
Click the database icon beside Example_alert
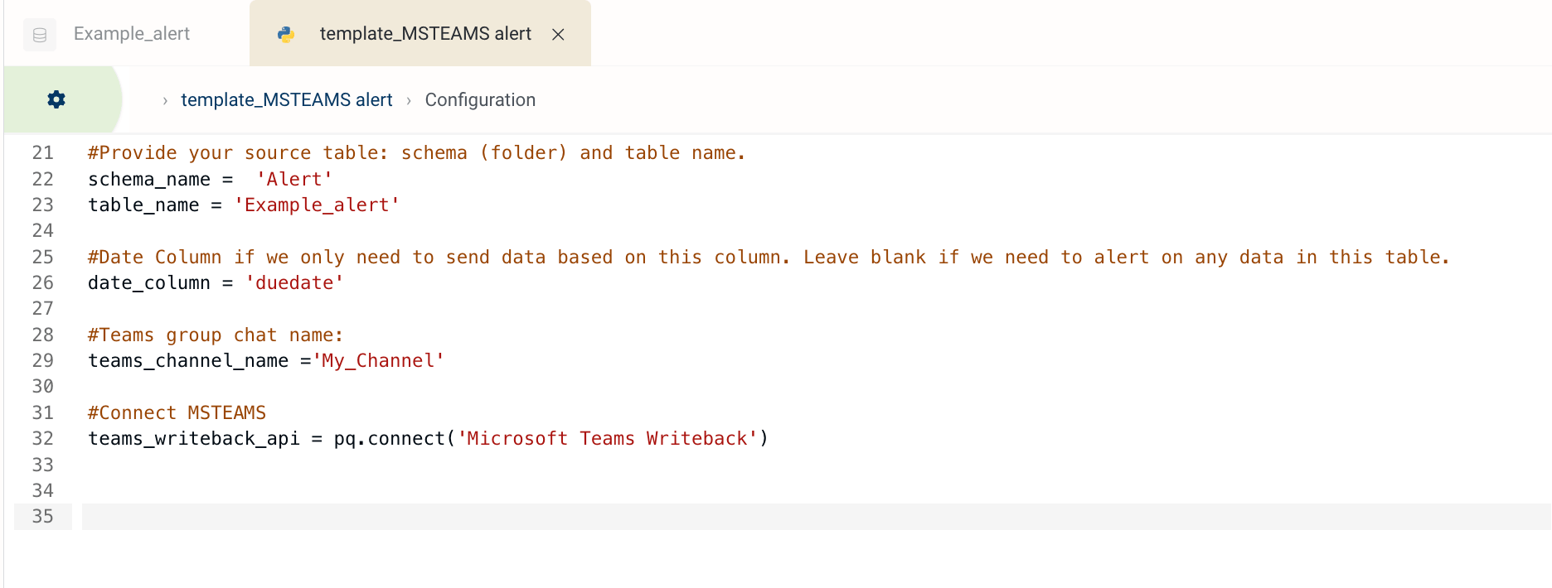[40, 35]
